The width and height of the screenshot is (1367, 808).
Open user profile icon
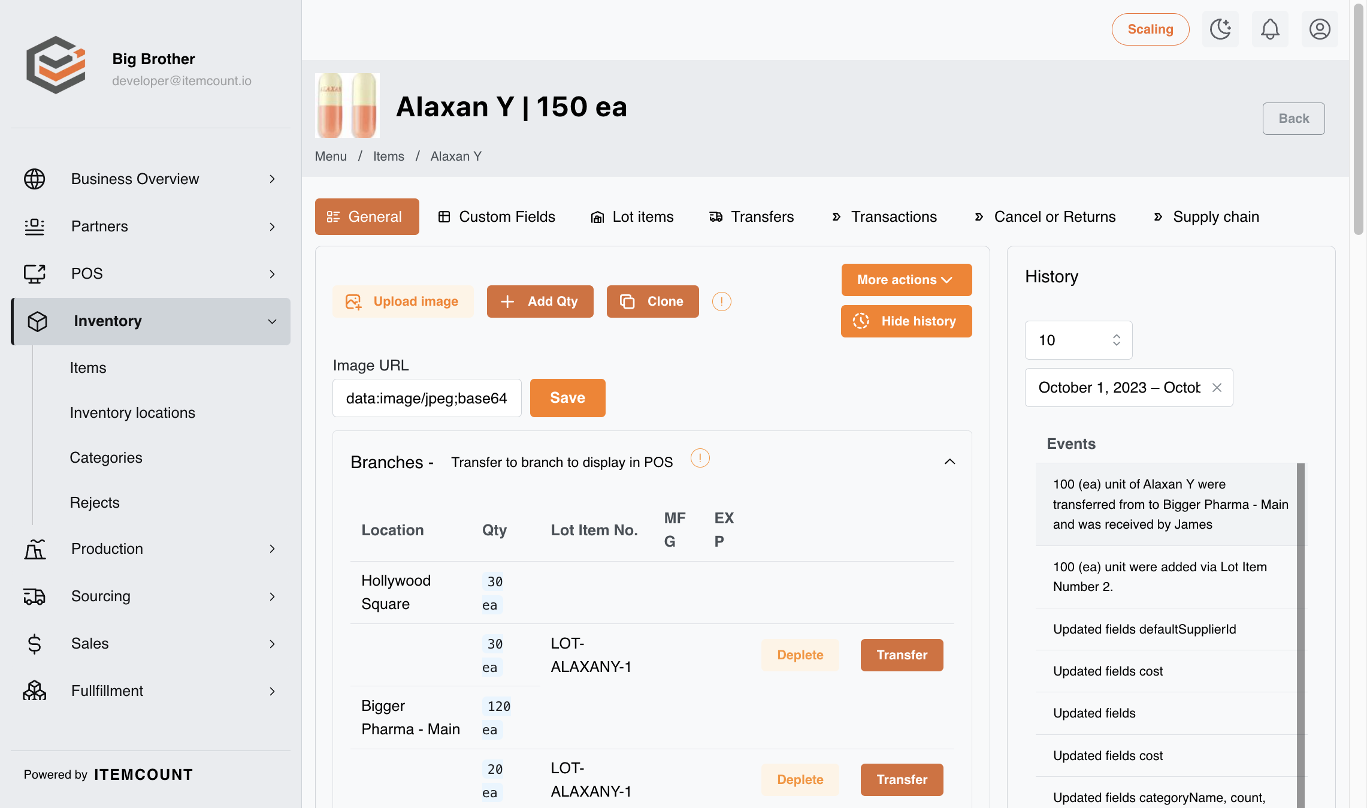pos(1320,29)
